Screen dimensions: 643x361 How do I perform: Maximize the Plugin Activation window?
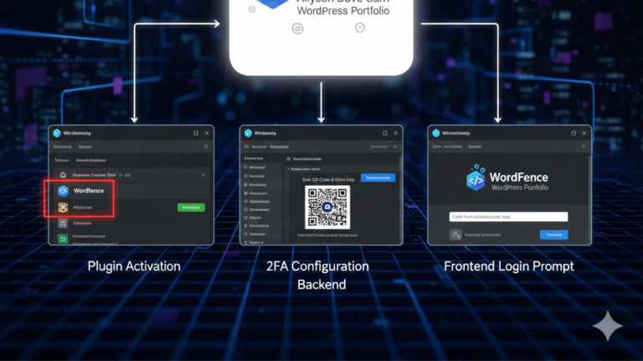[x=196, y=133]
